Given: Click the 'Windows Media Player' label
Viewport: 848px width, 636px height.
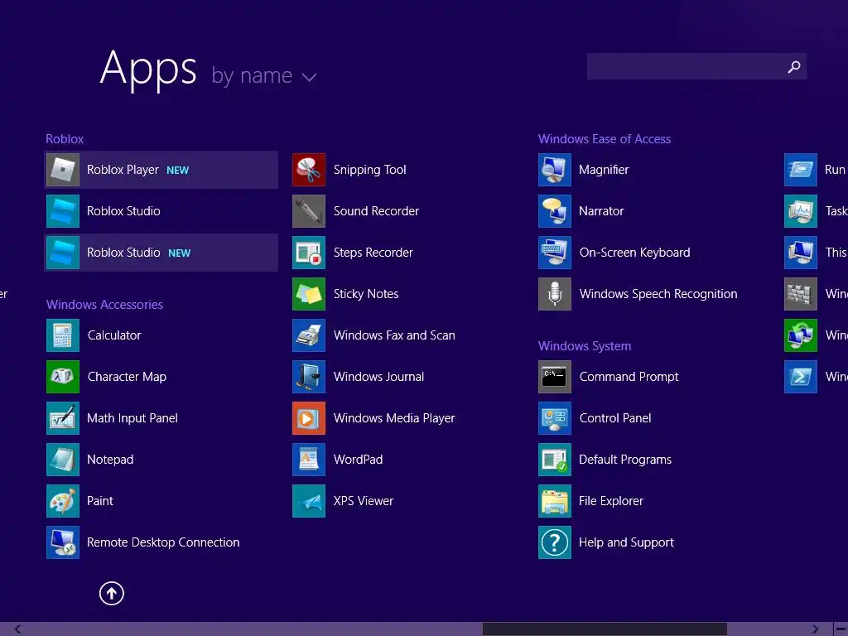Looking at the screenshot, I should tap(394, 418).
